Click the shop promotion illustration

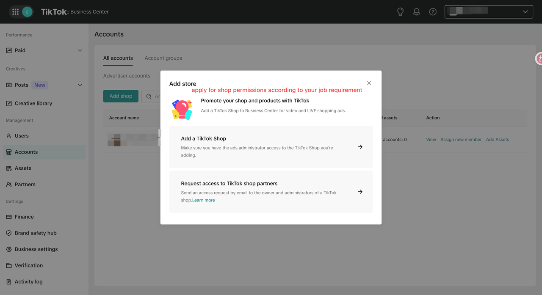coord(182,110)
